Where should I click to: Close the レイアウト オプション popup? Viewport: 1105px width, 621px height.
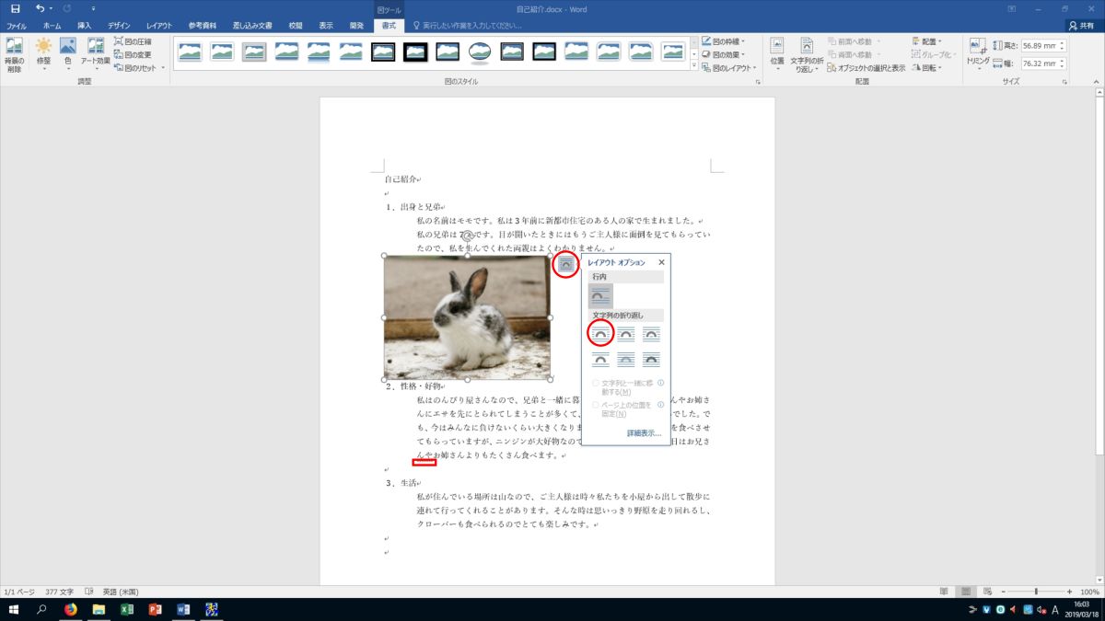661,262
